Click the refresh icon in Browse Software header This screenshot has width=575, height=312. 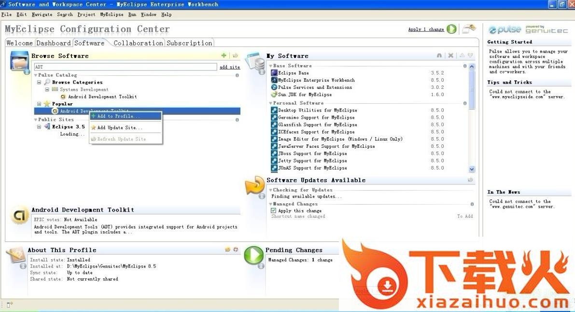coord(236,56)
